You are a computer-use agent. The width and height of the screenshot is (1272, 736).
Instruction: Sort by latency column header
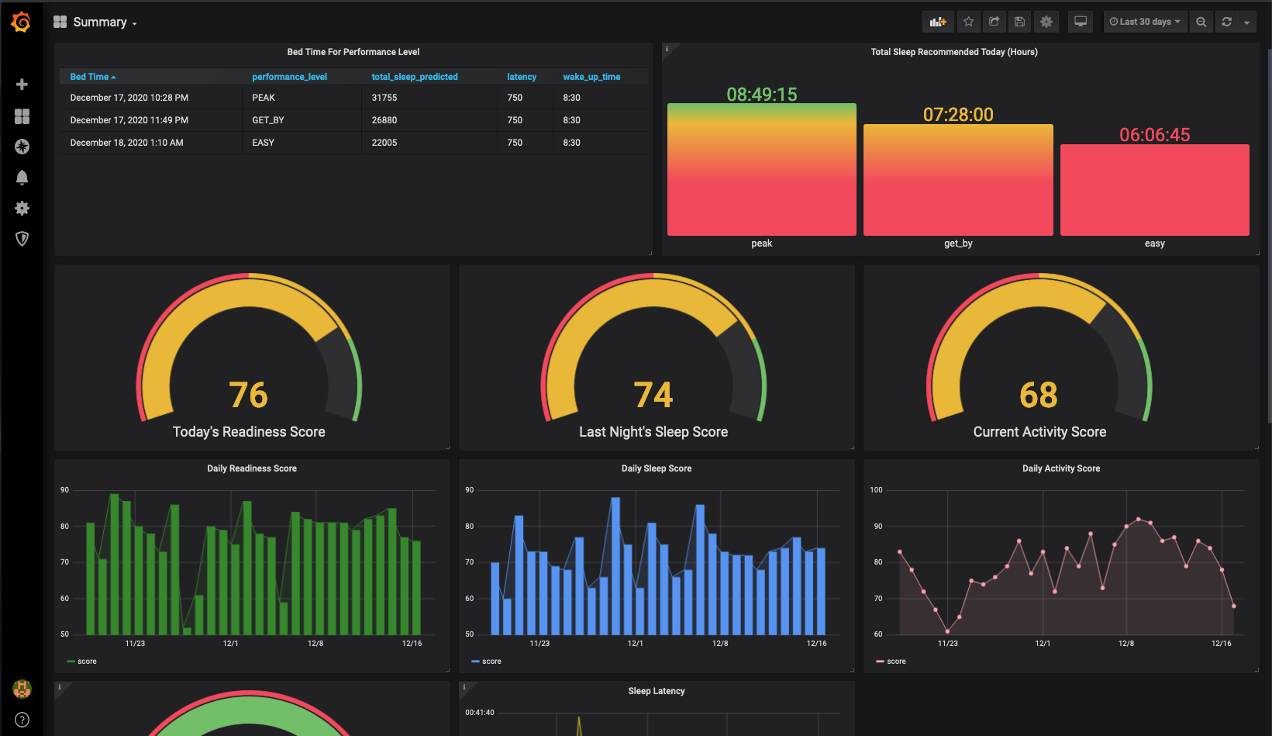click(522, 77)
